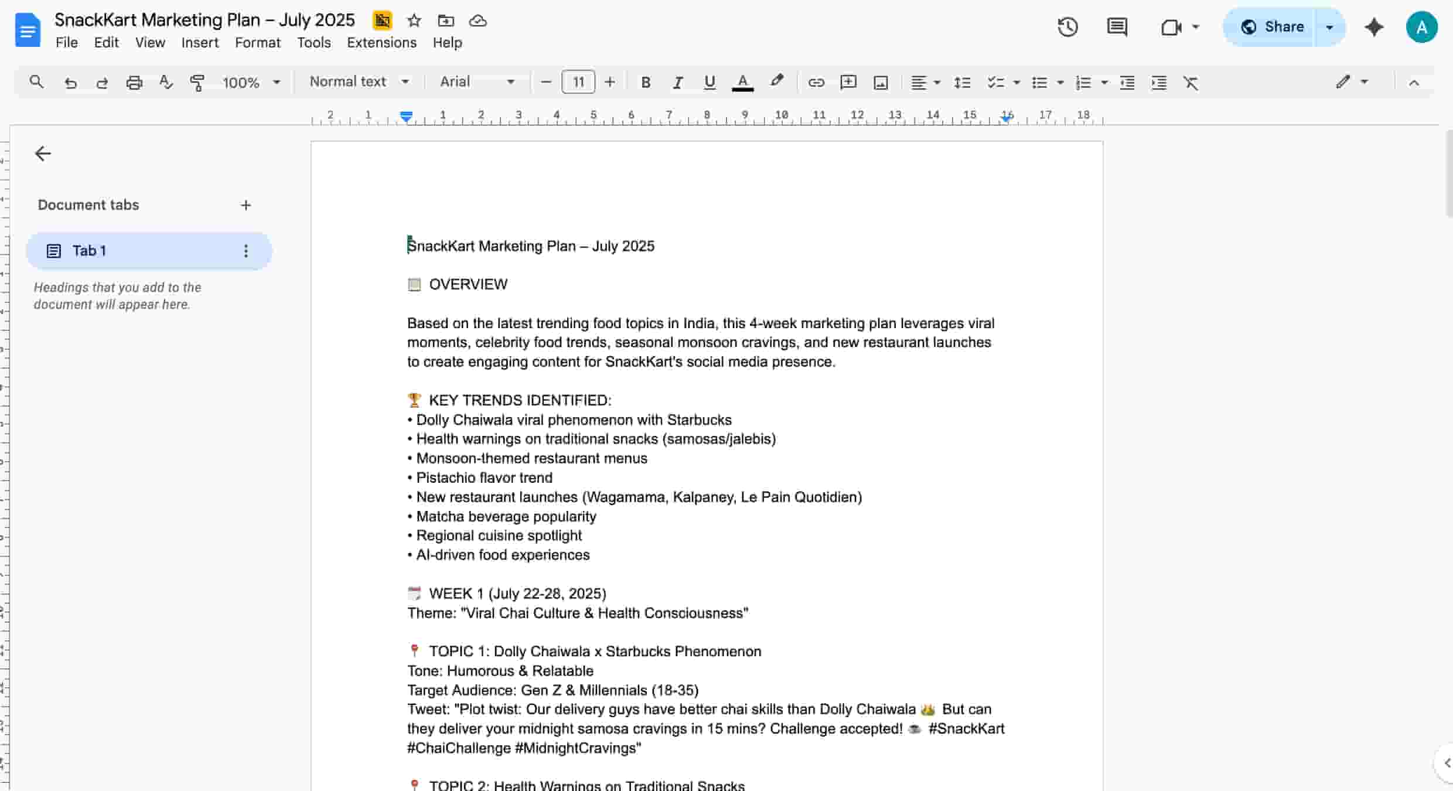This screenshot has height=791, width=1453.
Task: Open the View menu
Action: pyautogui.click(x=150, y=43)
